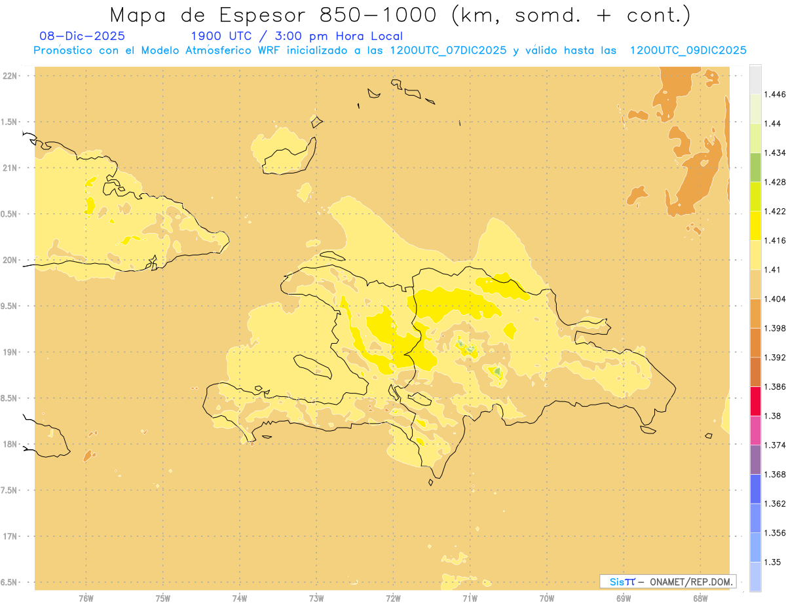This screenshot has height=607, width=786.
Task: Select the 75W longitude axis label
Action: tap(163, 598)
